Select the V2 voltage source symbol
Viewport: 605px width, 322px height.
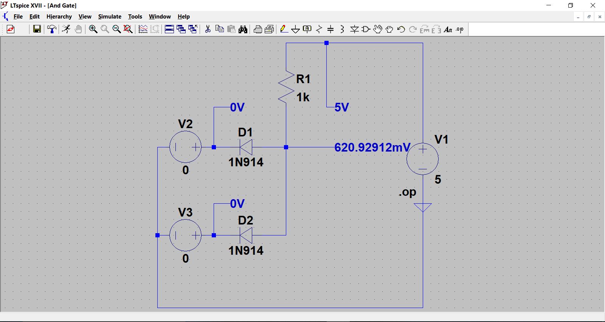[x=185, y=147]
